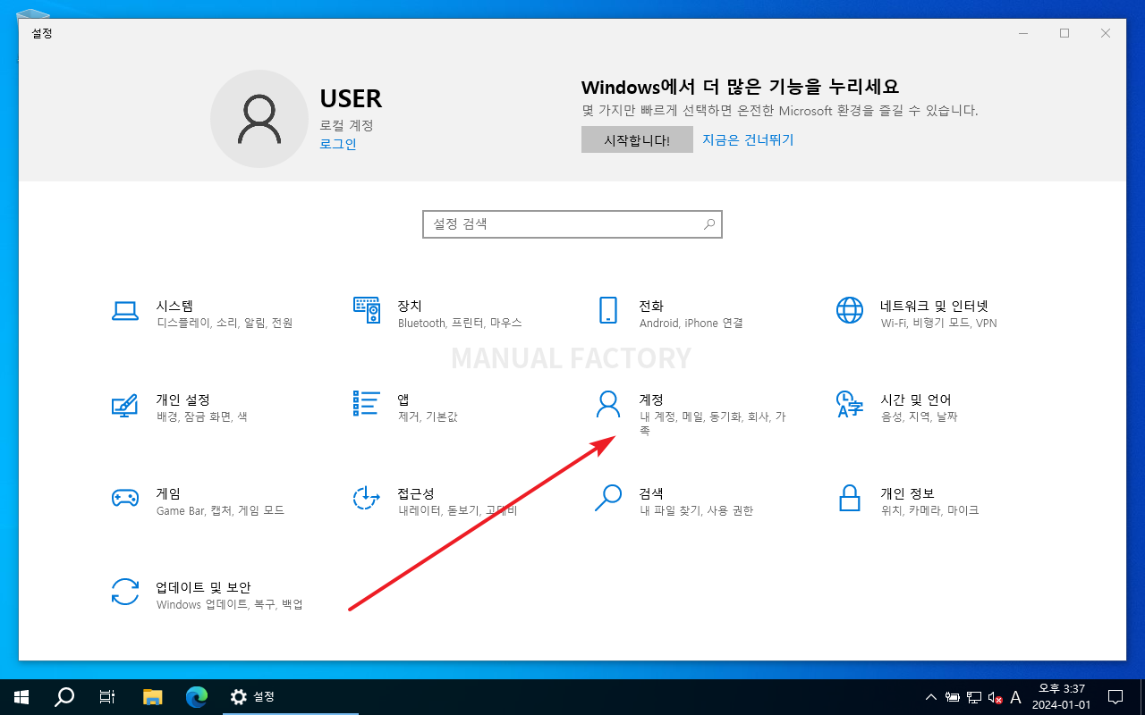
Task: Click the 지금은 건너뛰기 link
Action: pos(748,139)
